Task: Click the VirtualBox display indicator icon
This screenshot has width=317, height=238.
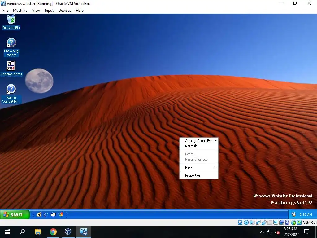Action: pos(276,223)
